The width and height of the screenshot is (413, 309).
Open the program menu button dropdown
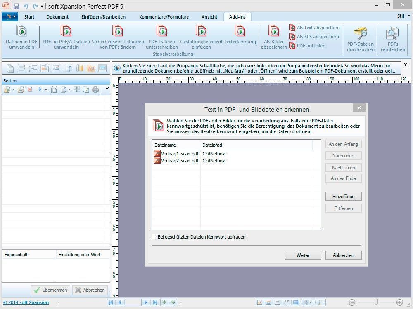[x=10, y=16]
